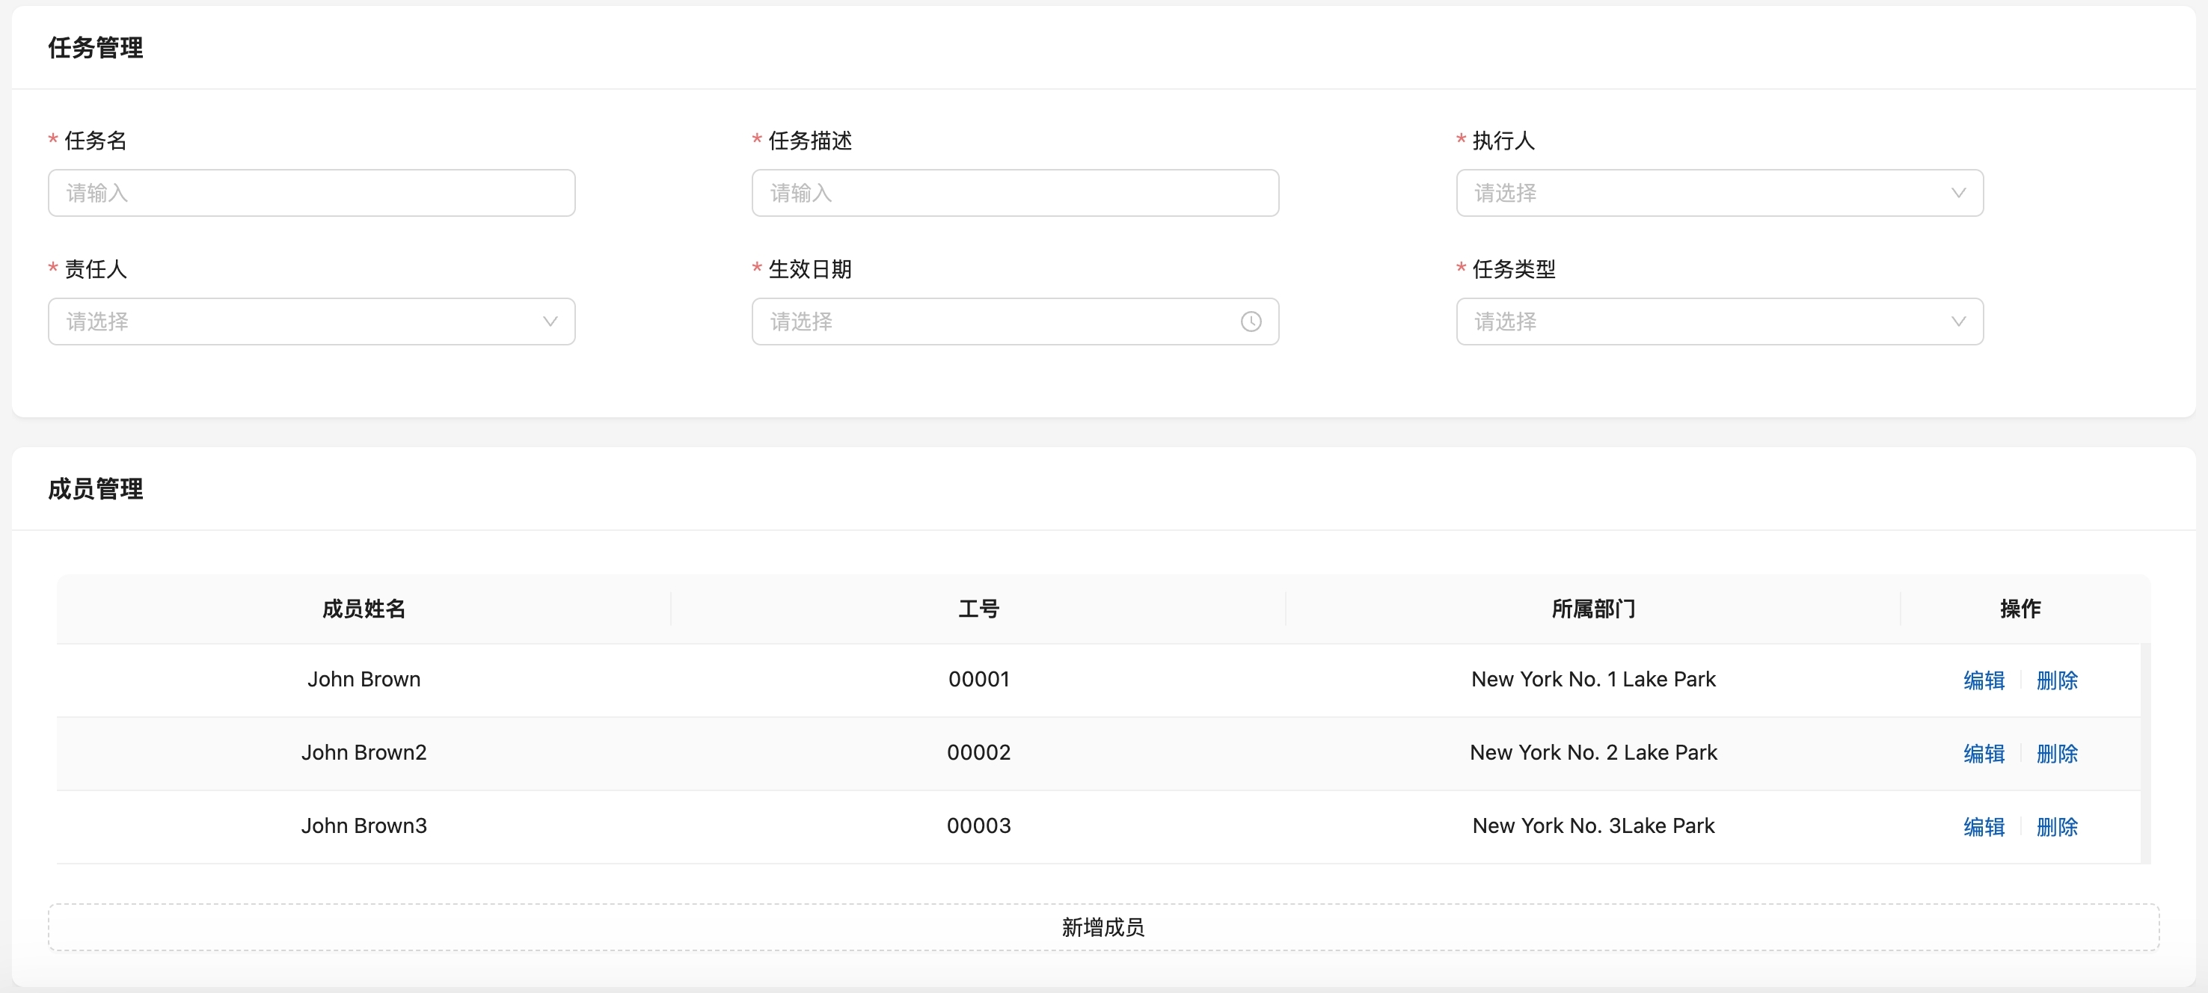
Task: Select the 00002 employee number cell
Action: tap(978, 752)
